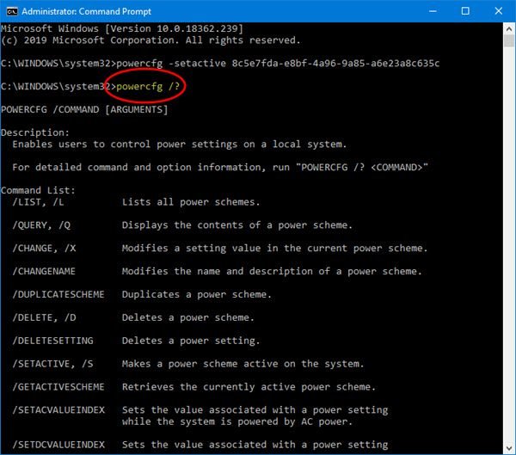Image resolution: width=516 pixels, height=455 pixels.
Task: Click 'Deletes a power setting.' description
Action: 191,341
